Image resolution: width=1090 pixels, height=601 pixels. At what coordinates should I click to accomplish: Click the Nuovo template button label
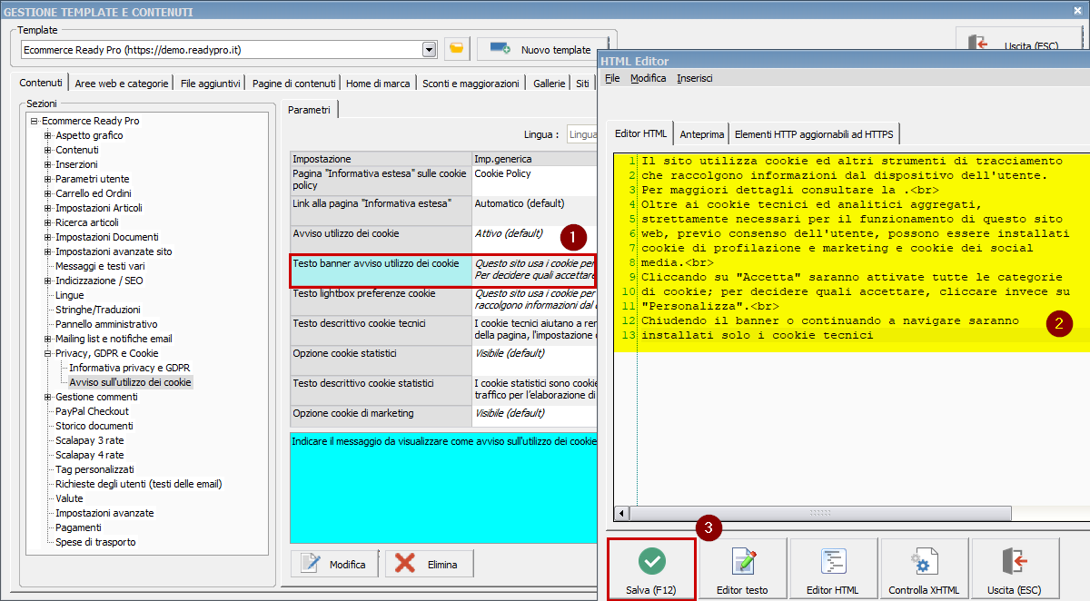pos(556,50)
